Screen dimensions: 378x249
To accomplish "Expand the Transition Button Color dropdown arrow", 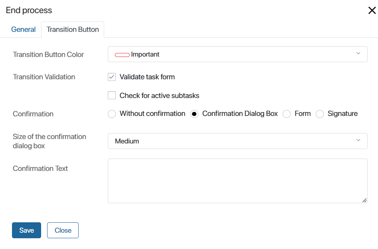I will pos(358,53).
